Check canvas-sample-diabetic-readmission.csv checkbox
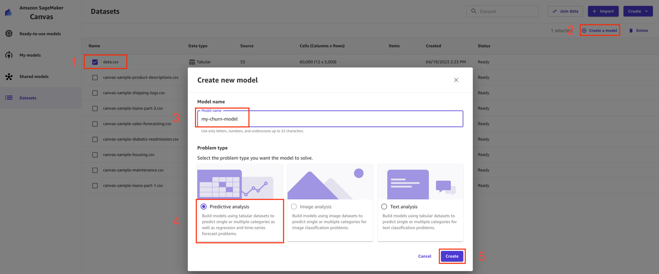This screenshot has height=274, width=659. click(95, 139)
